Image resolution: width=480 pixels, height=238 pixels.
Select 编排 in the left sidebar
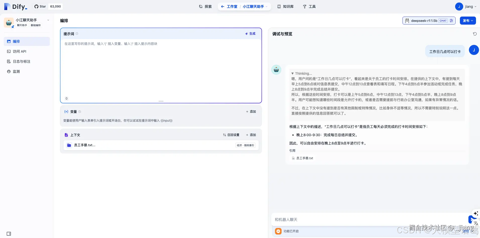pyautogui.click(x=16, y=41)
